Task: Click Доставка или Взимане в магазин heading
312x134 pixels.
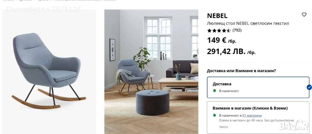Action: (241, 71)
